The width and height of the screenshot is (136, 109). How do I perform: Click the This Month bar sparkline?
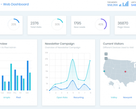click(124, 4)
